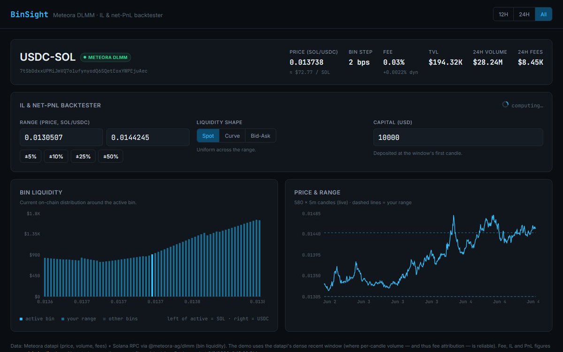Viewport: 563px width, 352px height.
Task: Click the ≈ $72.77 / SOL text
Action: pos(310,72)
